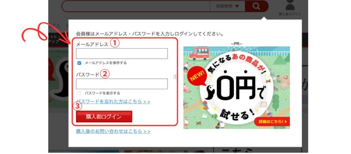Click the triangle arrow next to 詳細検索
Screen dimensions: 351x154
point(237,6)
